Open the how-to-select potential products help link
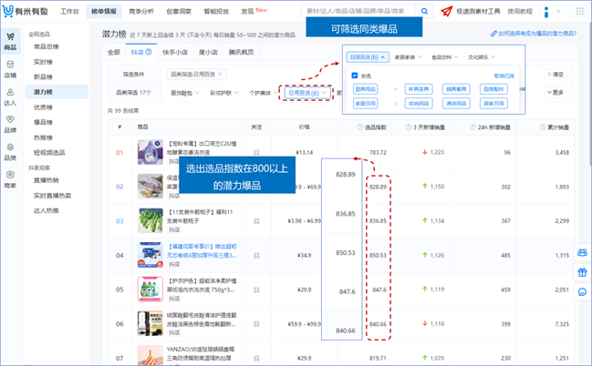Viewport: 592px width, 366px height. click(x=534, y=34)
